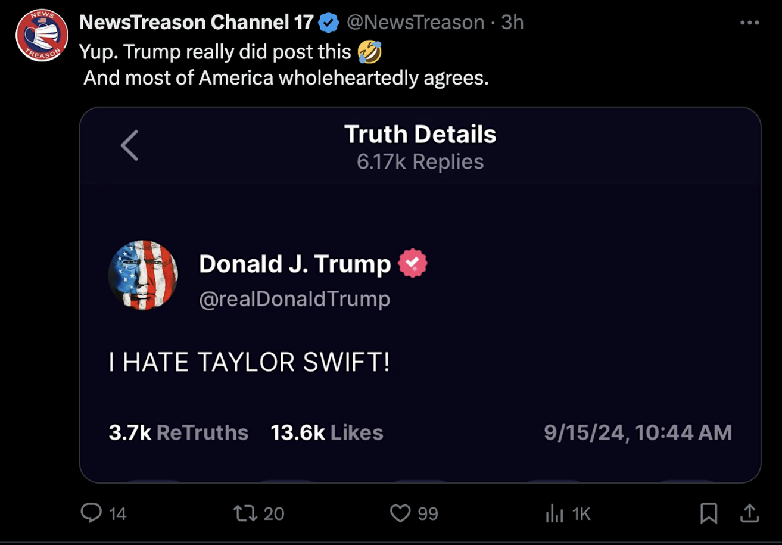Open NewsTreason Channel 17 display name

[197, 23]
